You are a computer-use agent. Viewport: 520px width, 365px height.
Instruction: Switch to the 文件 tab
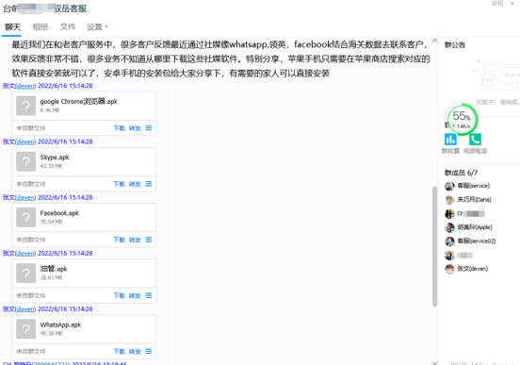[68, 27]
